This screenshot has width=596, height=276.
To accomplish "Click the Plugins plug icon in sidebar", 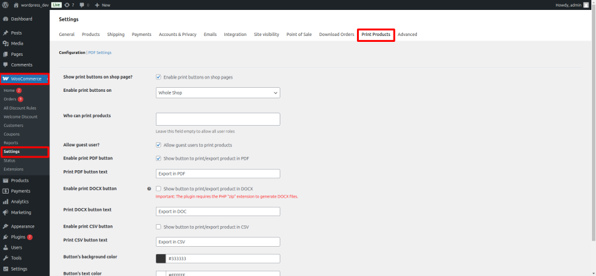I will 6,237.
